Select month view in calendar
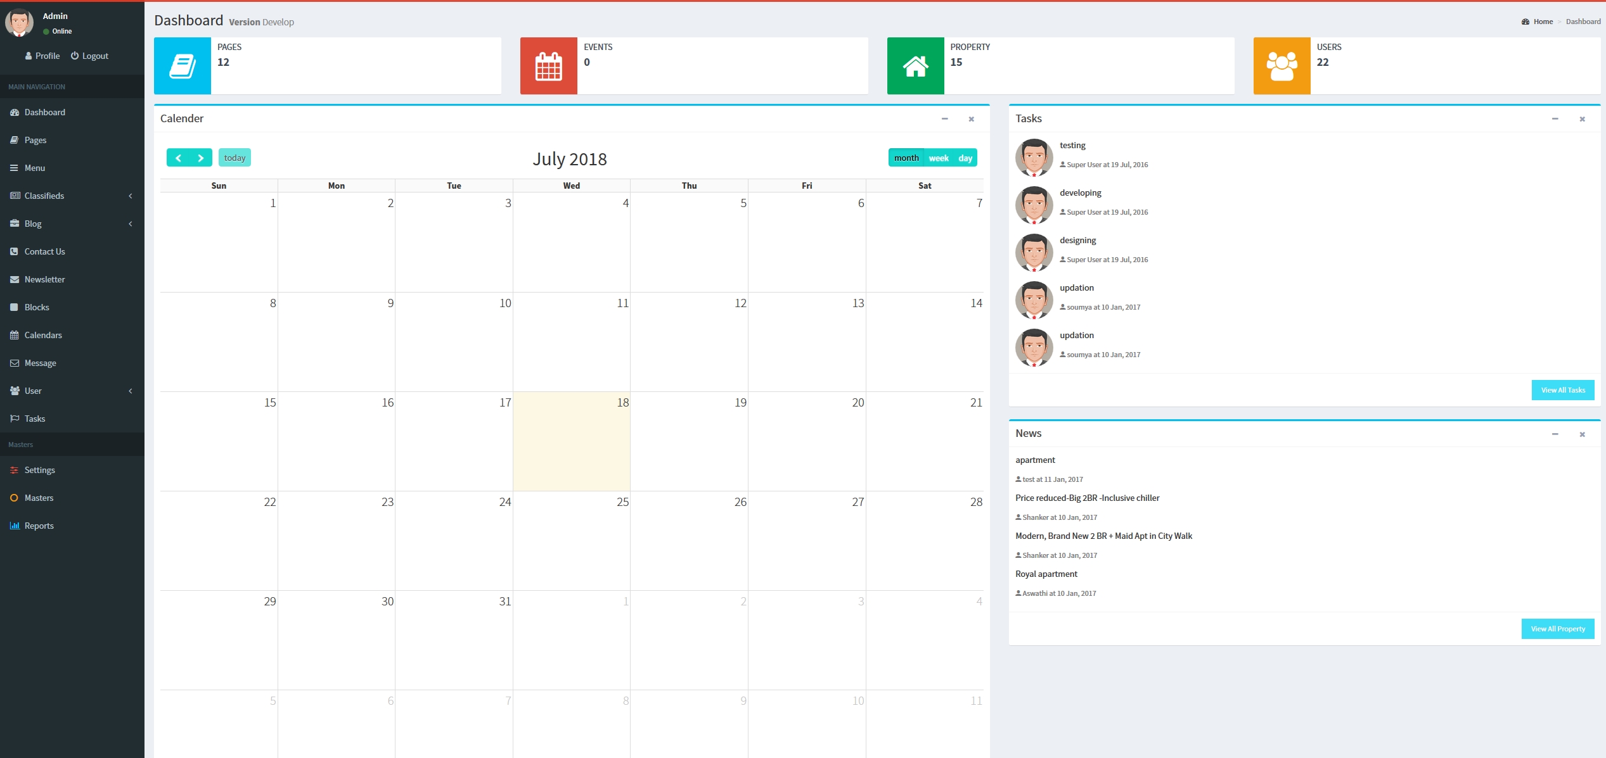This screenshot has width=1606, height=758. point(906,158)
